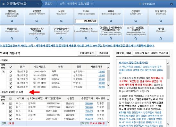The width and height of the screenshot is (176, 127).
Task: Open 10,000 amount link for 아무개
Action: pos(102,76)
